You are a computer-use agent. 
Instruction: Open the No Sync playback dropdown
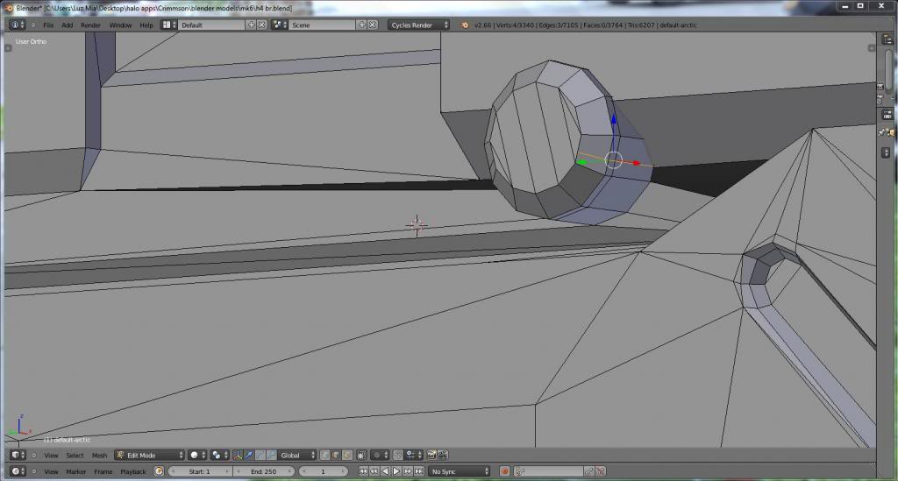click(460, 471)
